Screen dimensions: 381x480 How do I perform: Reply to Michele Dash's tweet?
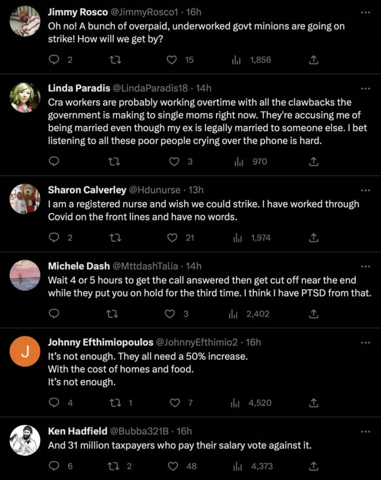(x=54, y=314)
